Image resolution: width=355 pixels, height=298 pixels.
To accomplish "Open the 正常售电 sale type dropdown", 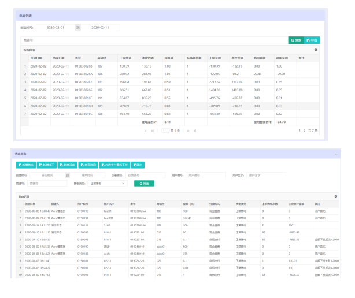I will click(x=108, y=184).
